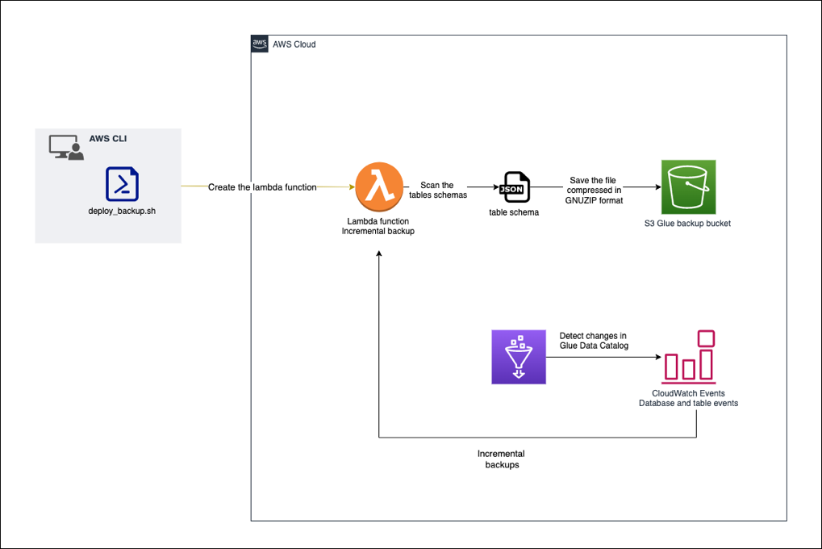Select the purple Glue funnel icon
The image size is (822, 549).
519,357
